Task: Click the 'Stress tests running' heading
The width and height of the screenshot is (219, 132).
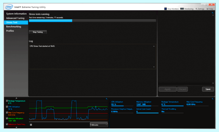Action: [x=39, y=14]
